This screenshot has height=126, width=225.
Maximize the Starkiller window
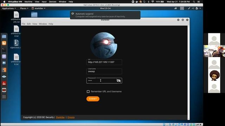click(x=183, y=20)
